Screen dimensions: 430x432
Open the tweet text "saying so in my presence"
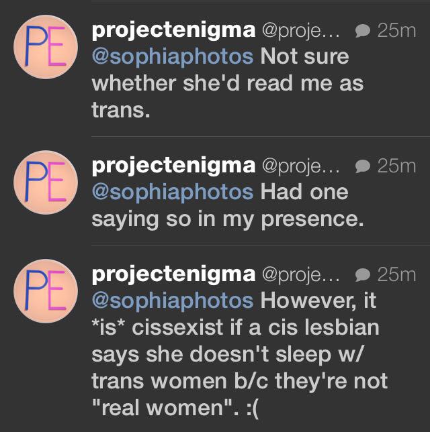click(227, 219)
